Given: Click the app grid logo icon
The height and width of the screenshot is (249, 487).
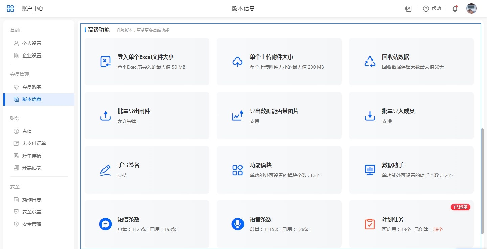Looking at the screenshot, I should pyautogui.click(x=10, y=8).
